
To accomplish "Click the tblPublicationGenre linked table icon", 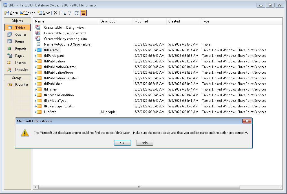I will [38, 73].
